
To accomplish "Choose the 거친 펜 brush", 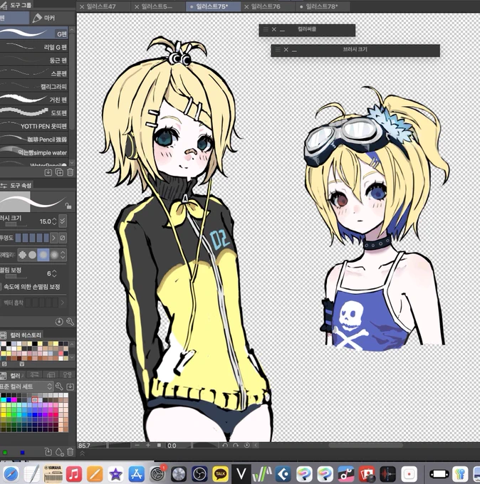I will pos(34,100).
